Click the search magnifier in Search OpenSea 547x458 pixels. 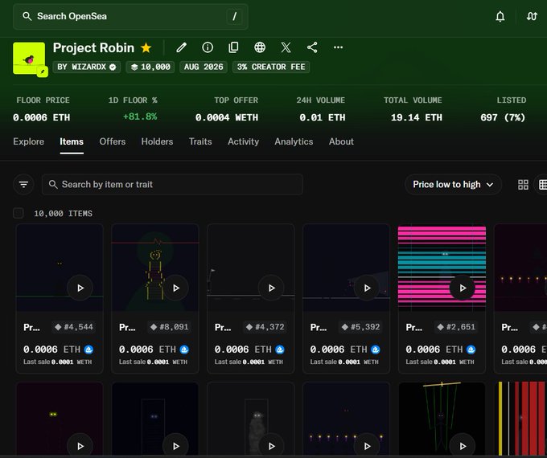pyautogui.click(x=27, y=16)
